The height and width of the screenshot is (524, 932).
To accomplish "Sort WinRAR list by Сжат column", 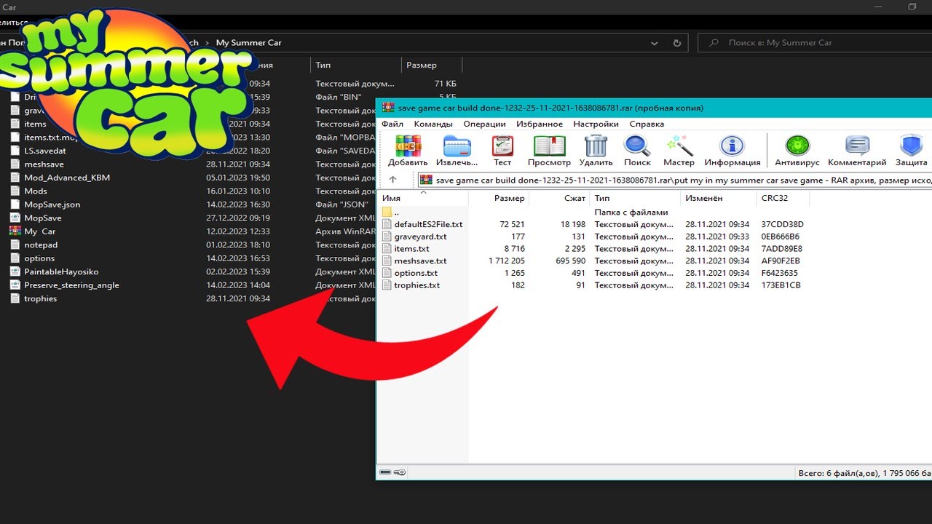I will 559,198.
